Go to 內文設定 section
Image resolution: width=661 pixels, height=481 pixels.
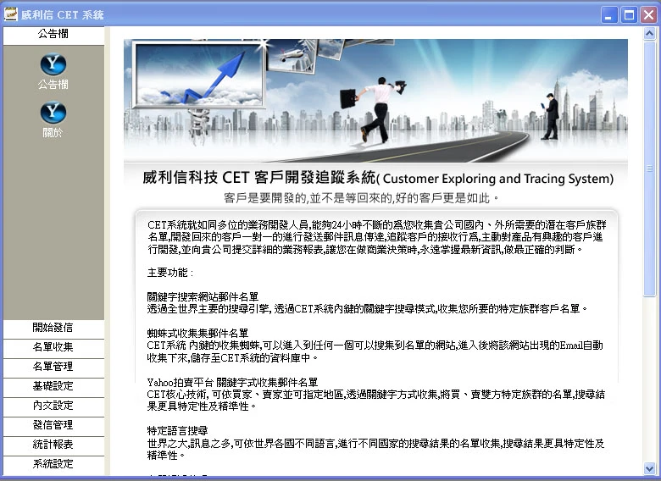click(53, 406)
